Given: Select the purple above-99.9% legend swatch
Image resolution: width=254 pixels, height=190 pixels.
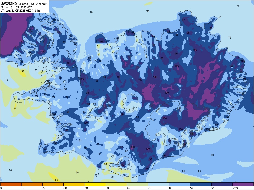Looking at the screenshot, I should (243, 184).
